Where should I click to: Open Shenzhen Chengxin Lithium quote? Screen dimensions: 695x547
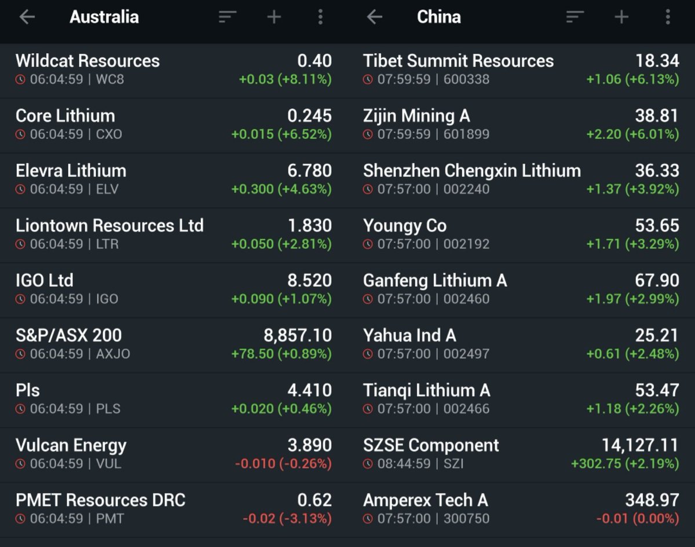pyautogui.click(x=521, y=180)
